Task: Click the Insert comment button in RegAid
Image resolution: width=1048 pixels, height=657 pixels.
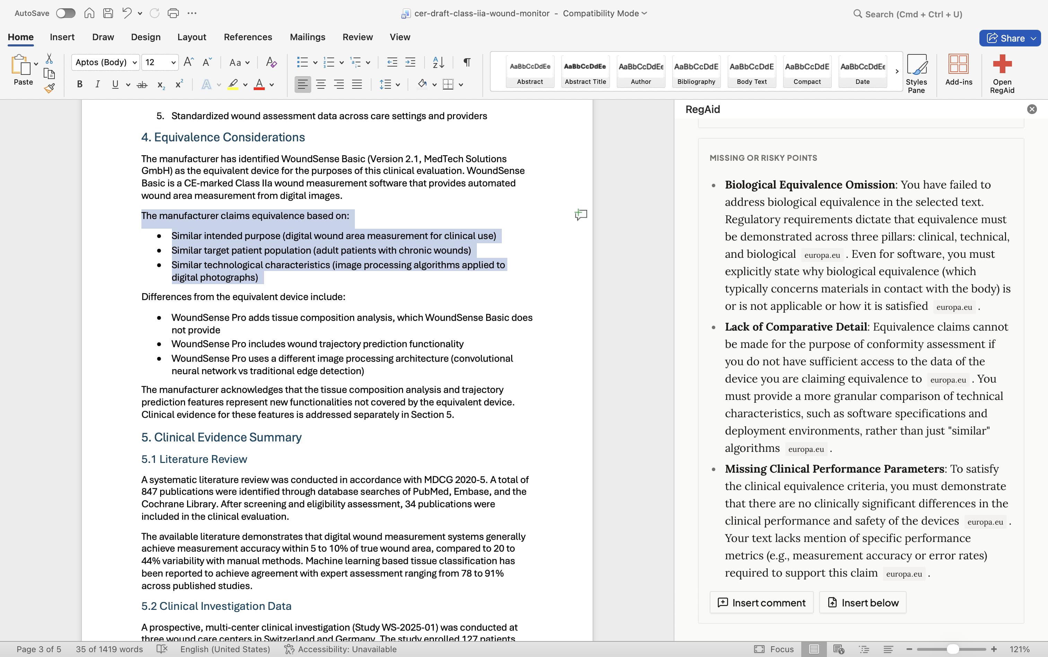Action: pos(761,602)
